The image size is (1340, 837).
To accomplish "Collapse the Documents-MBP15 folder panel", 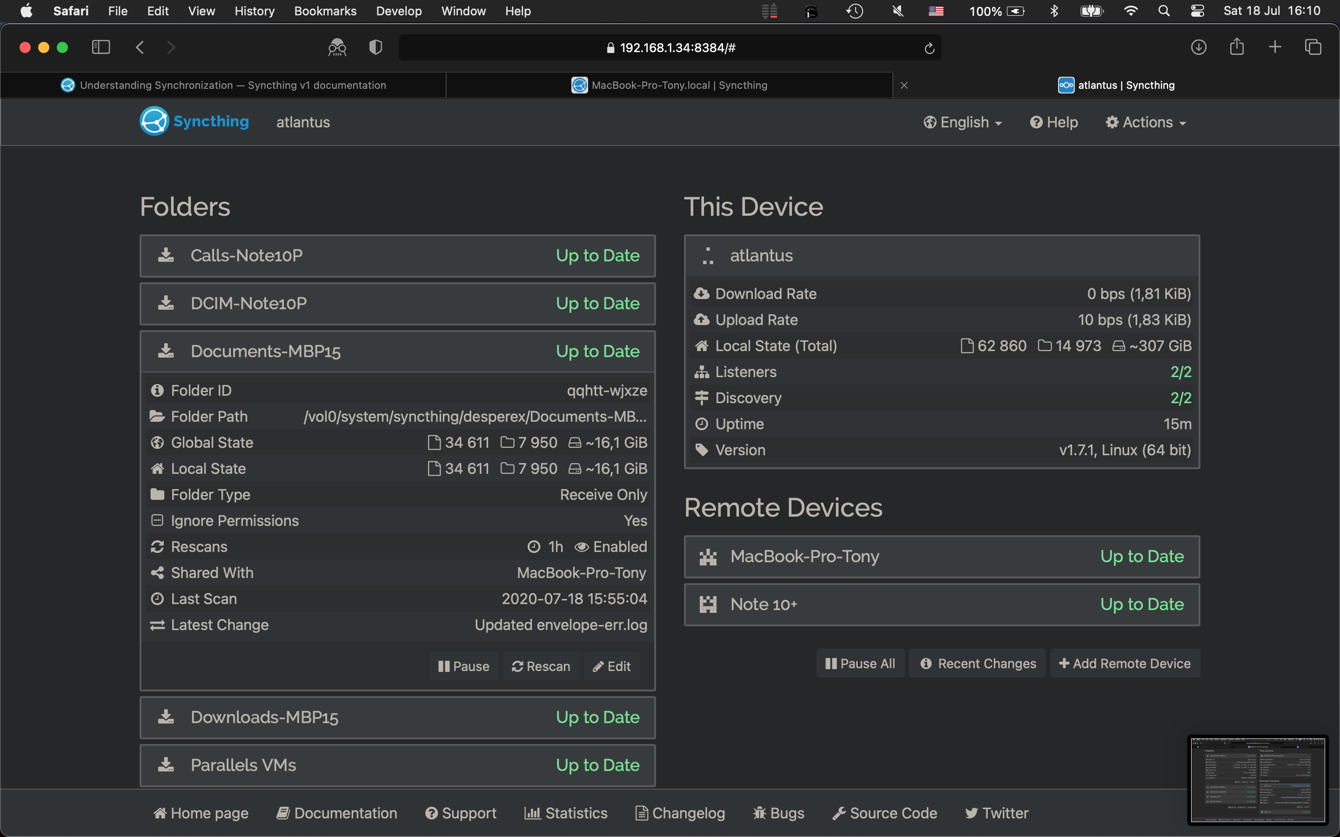I will click(397, 352).
